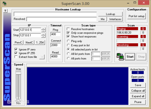Click All ports from 65535 field
The width and height of the screenshot is (151, 109).
pyautogui.click(x=106, y=59)
